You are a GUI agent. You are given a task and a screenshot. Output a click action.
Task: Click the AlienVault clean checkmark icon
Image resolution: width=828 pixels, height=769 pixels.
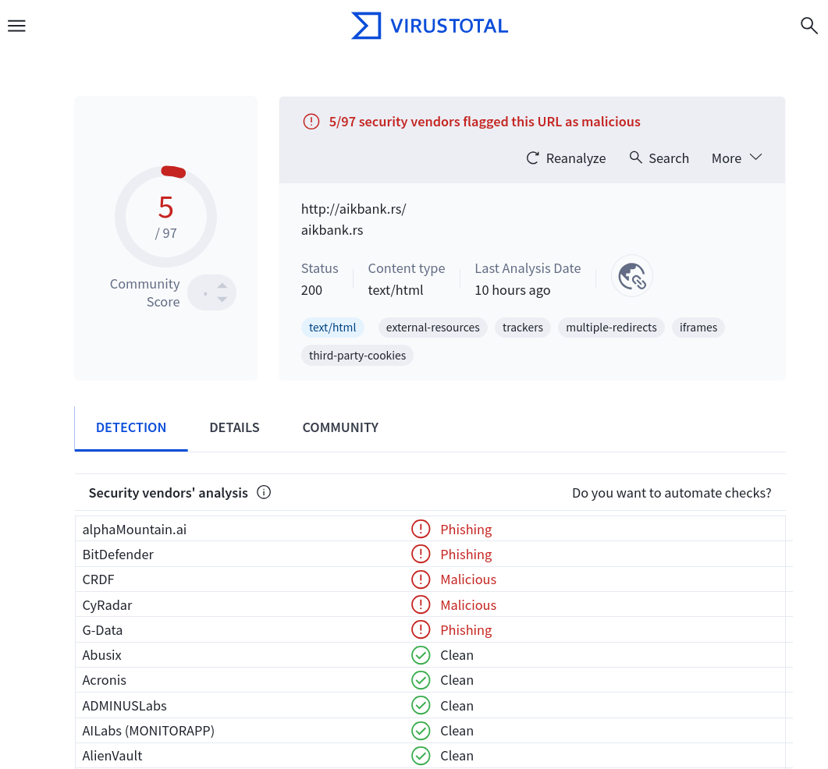point(421,756)
